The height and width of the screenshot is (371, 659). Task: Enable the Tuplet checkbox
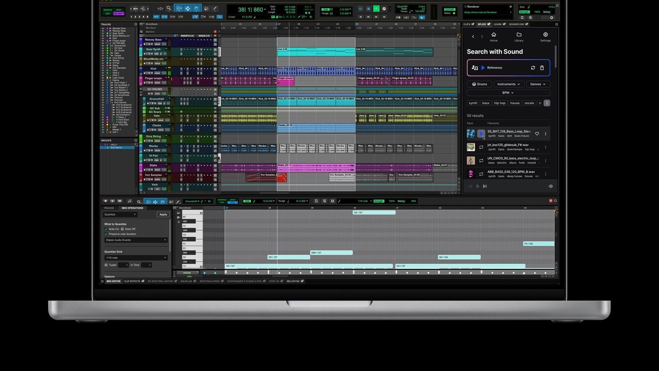point(106,265)
